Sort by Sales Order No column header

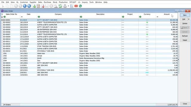pyautogui.click(x=11, y=14)
